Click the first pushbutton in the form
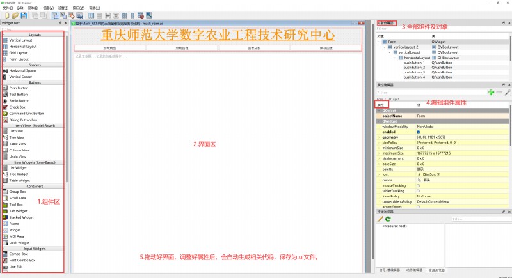Viewport: 512px width, 278px height. (x=109, y=48)
